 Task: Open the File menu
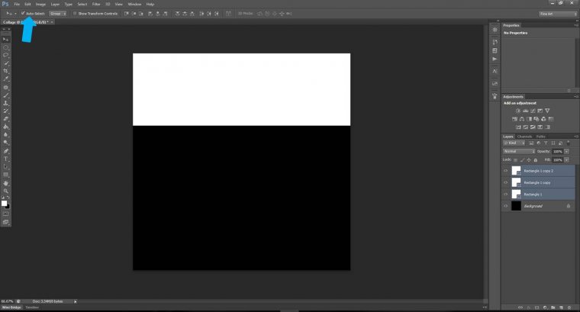[x=17, y=4]
